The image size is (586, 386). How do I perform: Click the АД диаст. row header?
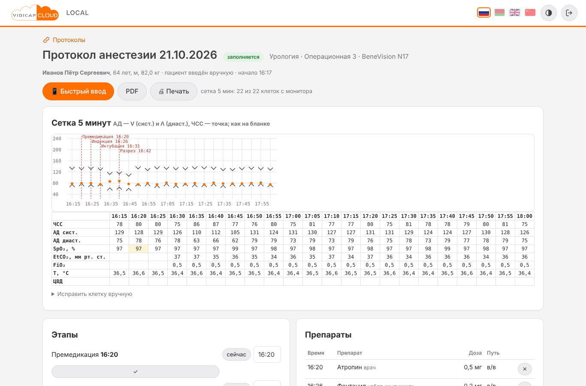81,241
